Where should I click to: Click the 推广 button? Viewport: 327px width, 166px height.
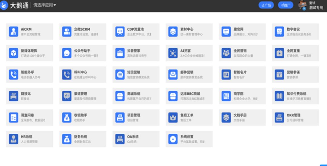tap(286, 5)
